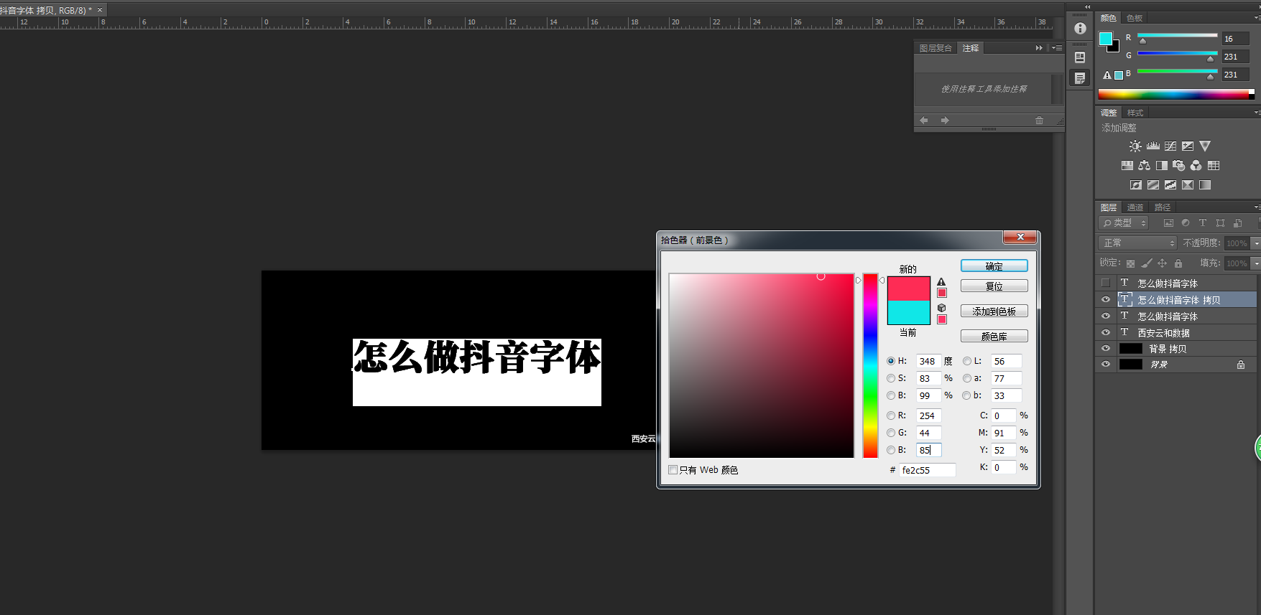Image resolution: width=1261 pixels, height=615 pixels.
Task: Add Threshold adjustment
Action: click(x=1170, y=184)
